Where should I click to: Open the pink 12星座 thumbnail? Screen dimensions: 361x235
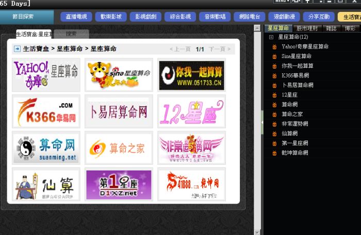191,112
